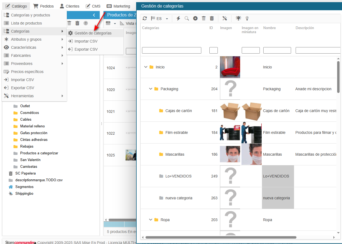The width and height of the screenshot is (342, 244).
Task: Click the striped trash bin icon
Action: 212,18
